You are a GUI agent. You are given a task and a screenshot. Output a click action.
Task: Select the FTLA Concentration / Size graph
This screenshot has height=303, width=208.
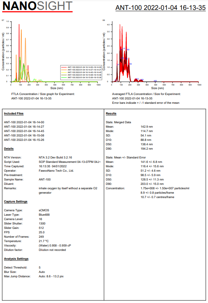[51, 55]
